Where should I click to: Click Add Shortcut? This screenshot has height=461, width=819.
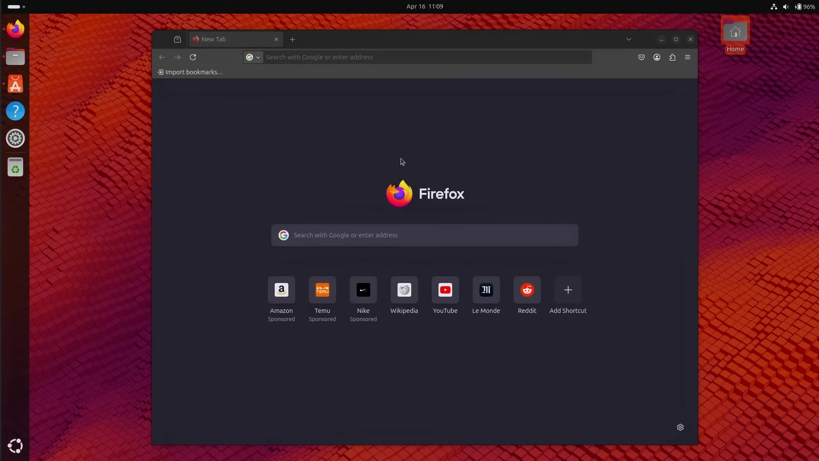point(568,289)
